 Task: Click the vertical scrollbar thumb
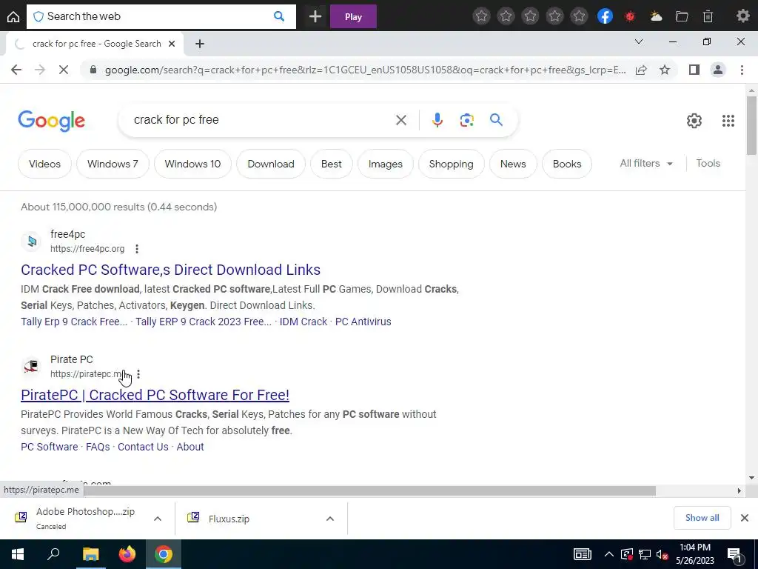tap(751, 125)
